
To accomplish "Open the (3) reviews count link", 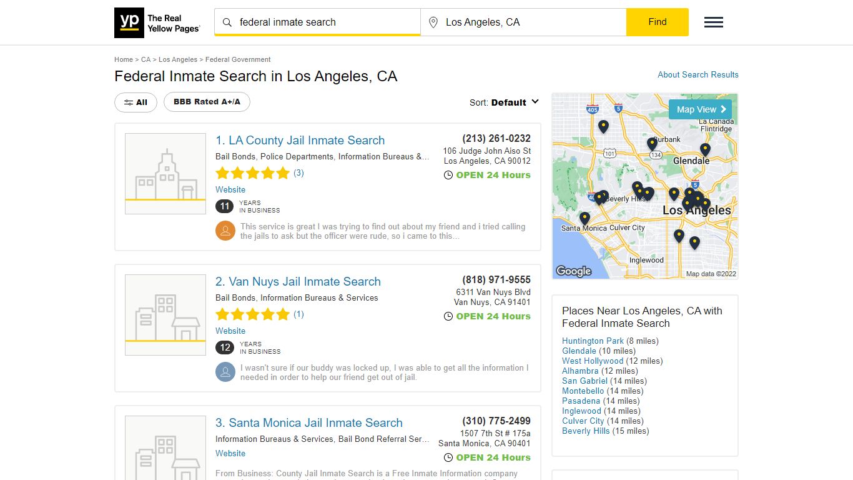I will (x=298, y=173).
